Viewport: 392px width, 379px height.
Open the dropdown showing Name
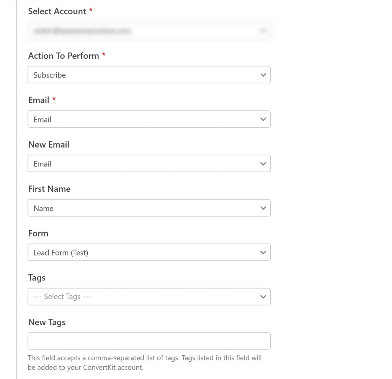[x=145, y=208]
